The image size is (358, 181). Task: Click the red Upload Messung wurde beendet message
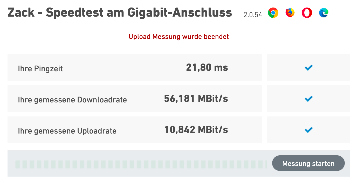[179, 37]
